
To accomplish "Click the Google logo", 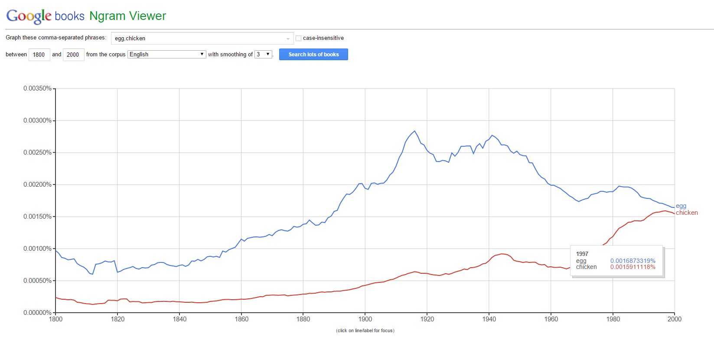I will point(29,16).
